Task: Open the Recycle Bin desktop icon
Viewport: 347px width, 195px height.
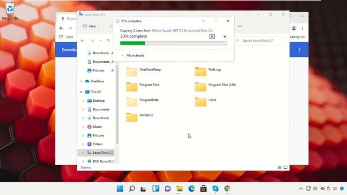Action: (10, 11)
